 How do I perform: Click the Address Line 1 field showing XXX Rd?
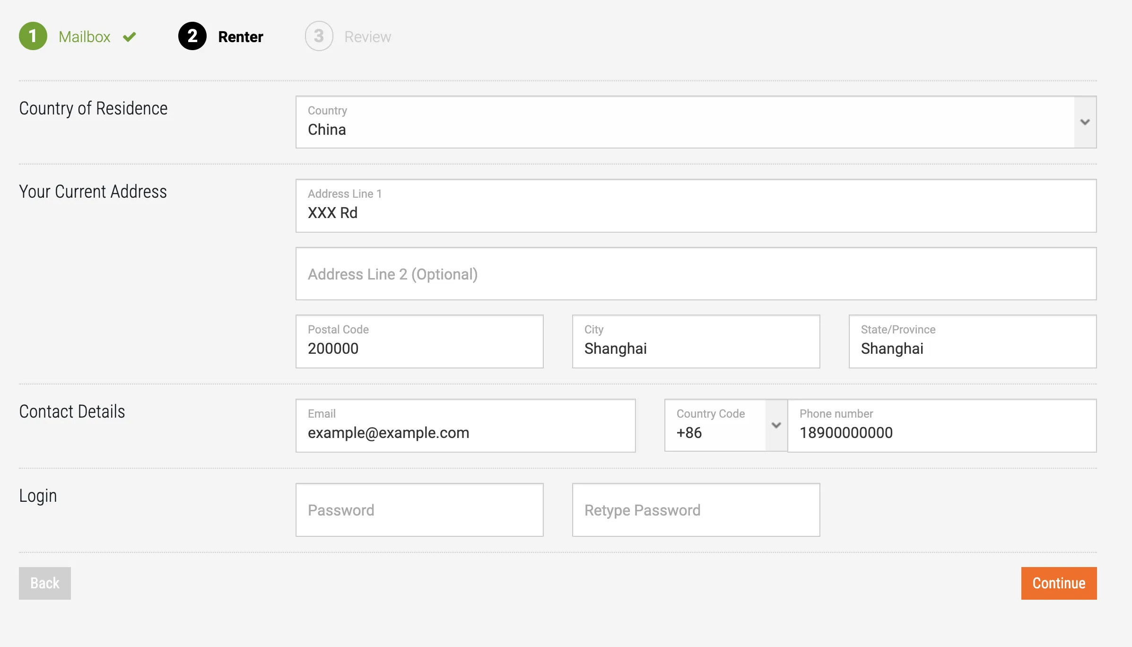[695, 206]
